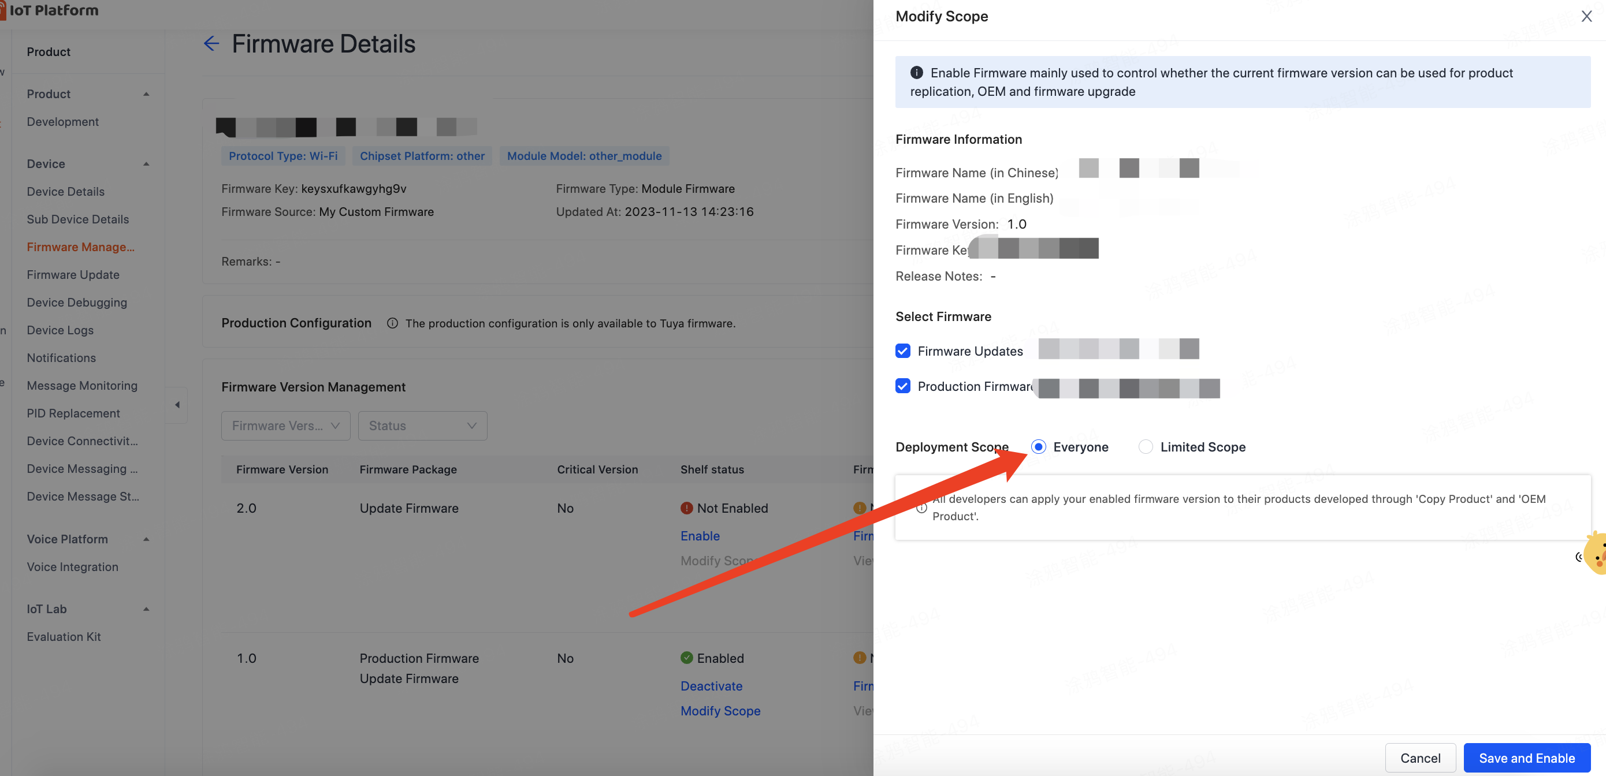Image resolution: width=1606 pixels, height=776 pixels.
Task: Open Device Logs in the sidebar
Action: [60, 330]
